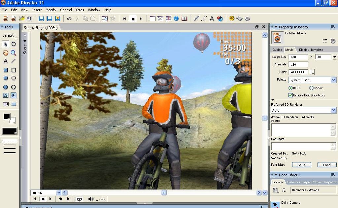Select the Rotate and Skew tool

pos(14,44)
